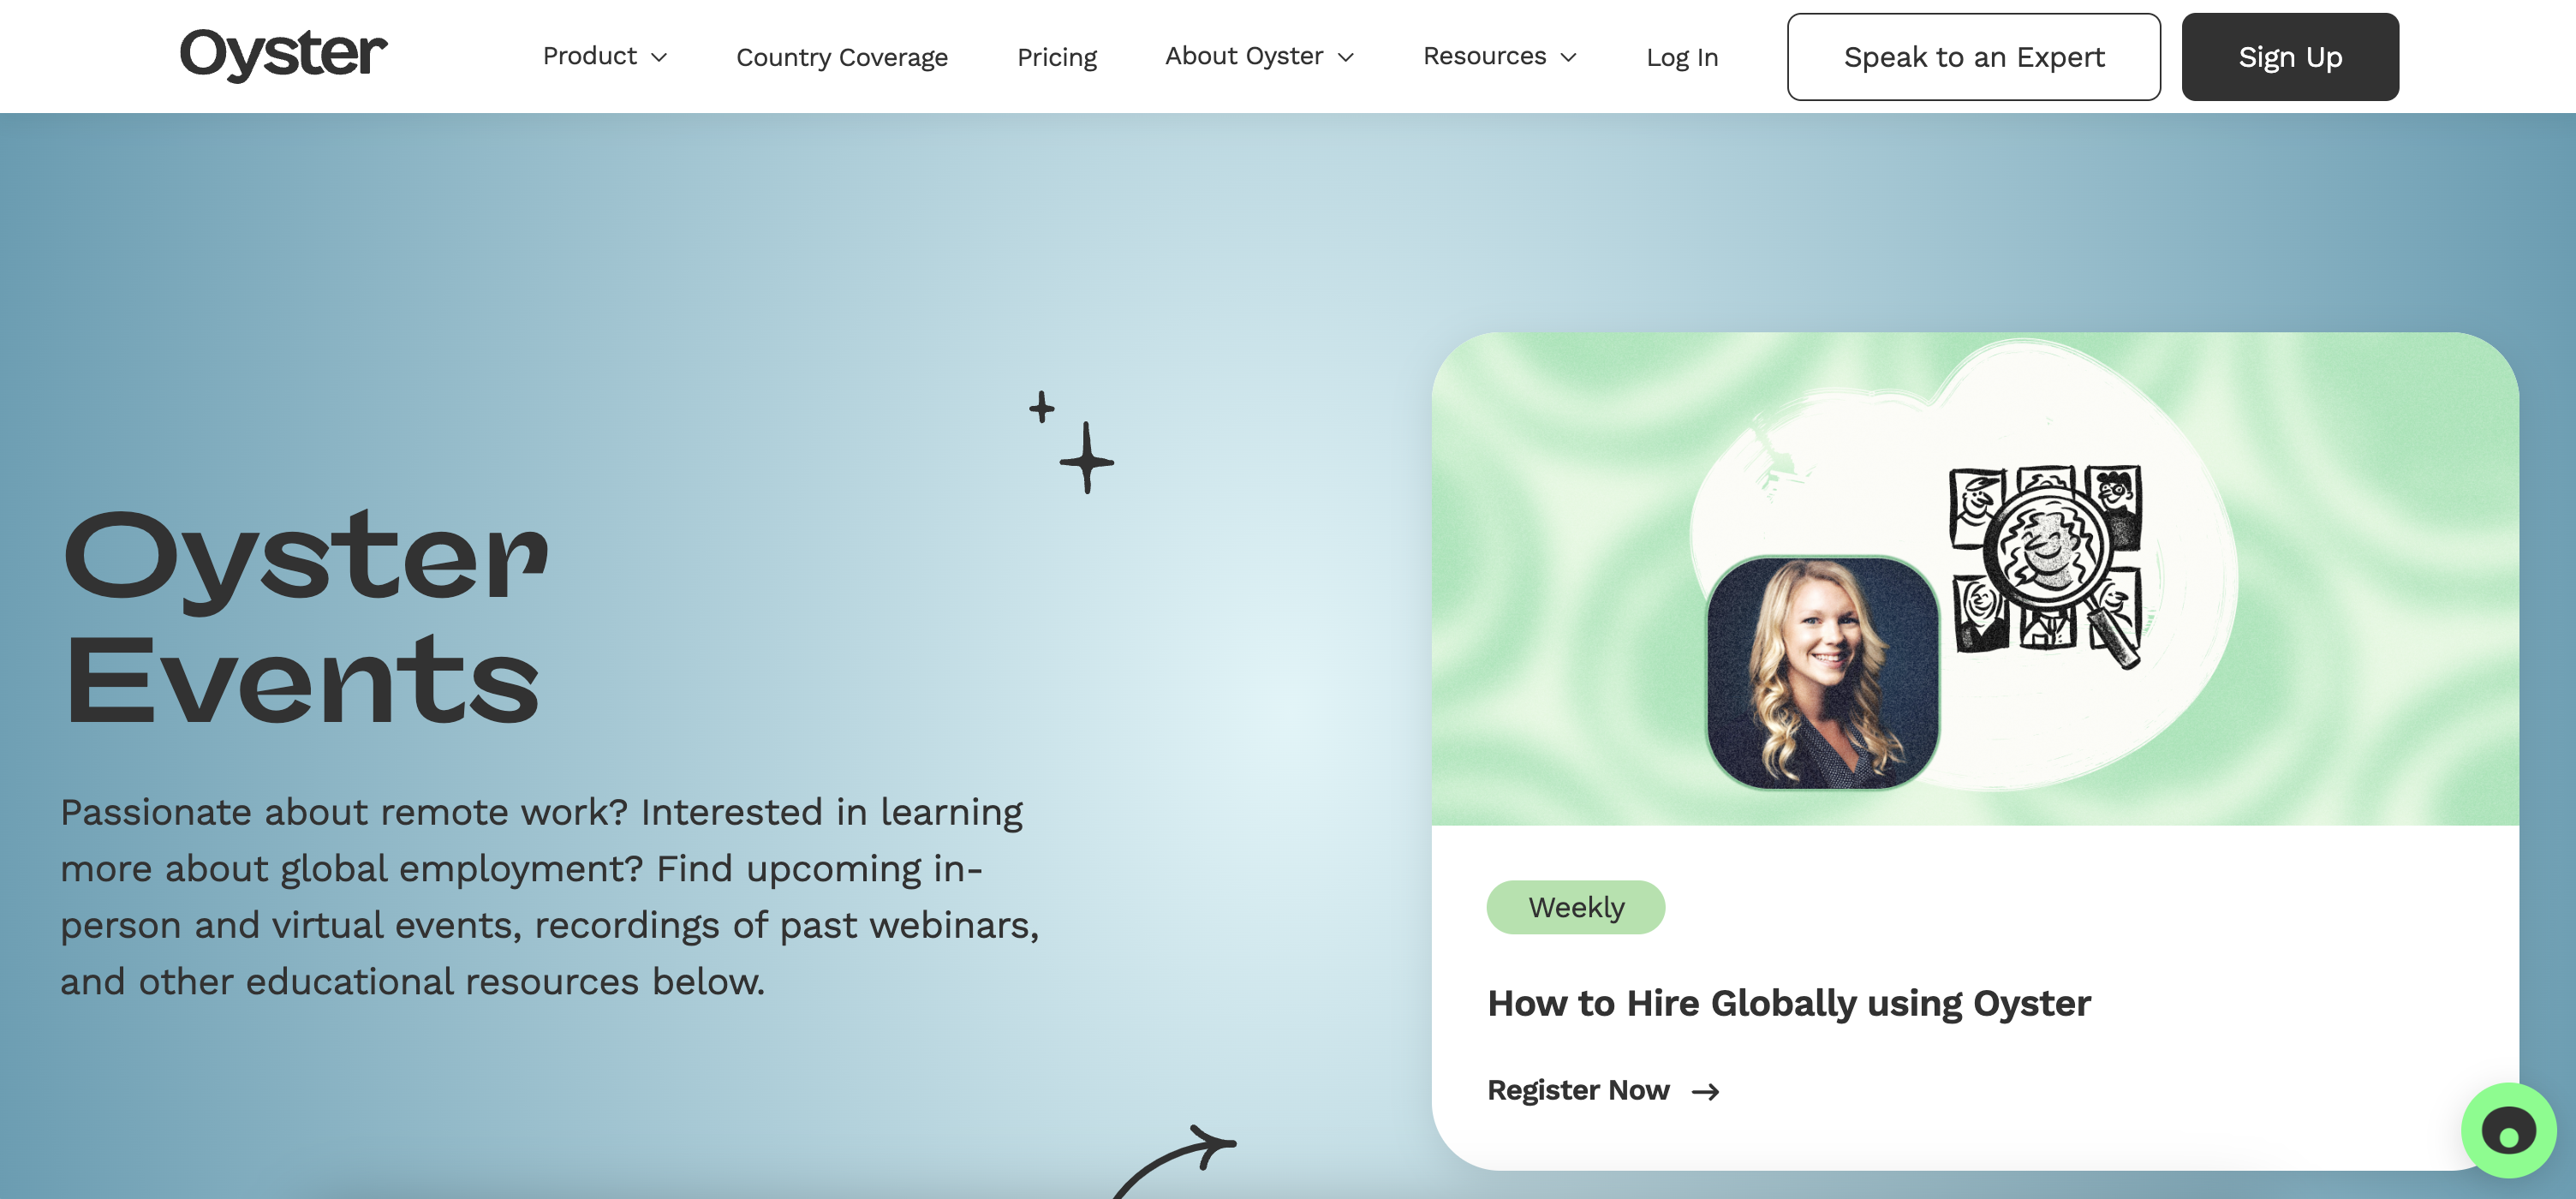Click the Speak to an Expert button

click(1973, 57)
